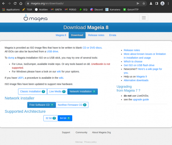Reload the page with the refresh icon
Image resolution: width=172 pixels, height=145 pixels.
click(15, 3)
